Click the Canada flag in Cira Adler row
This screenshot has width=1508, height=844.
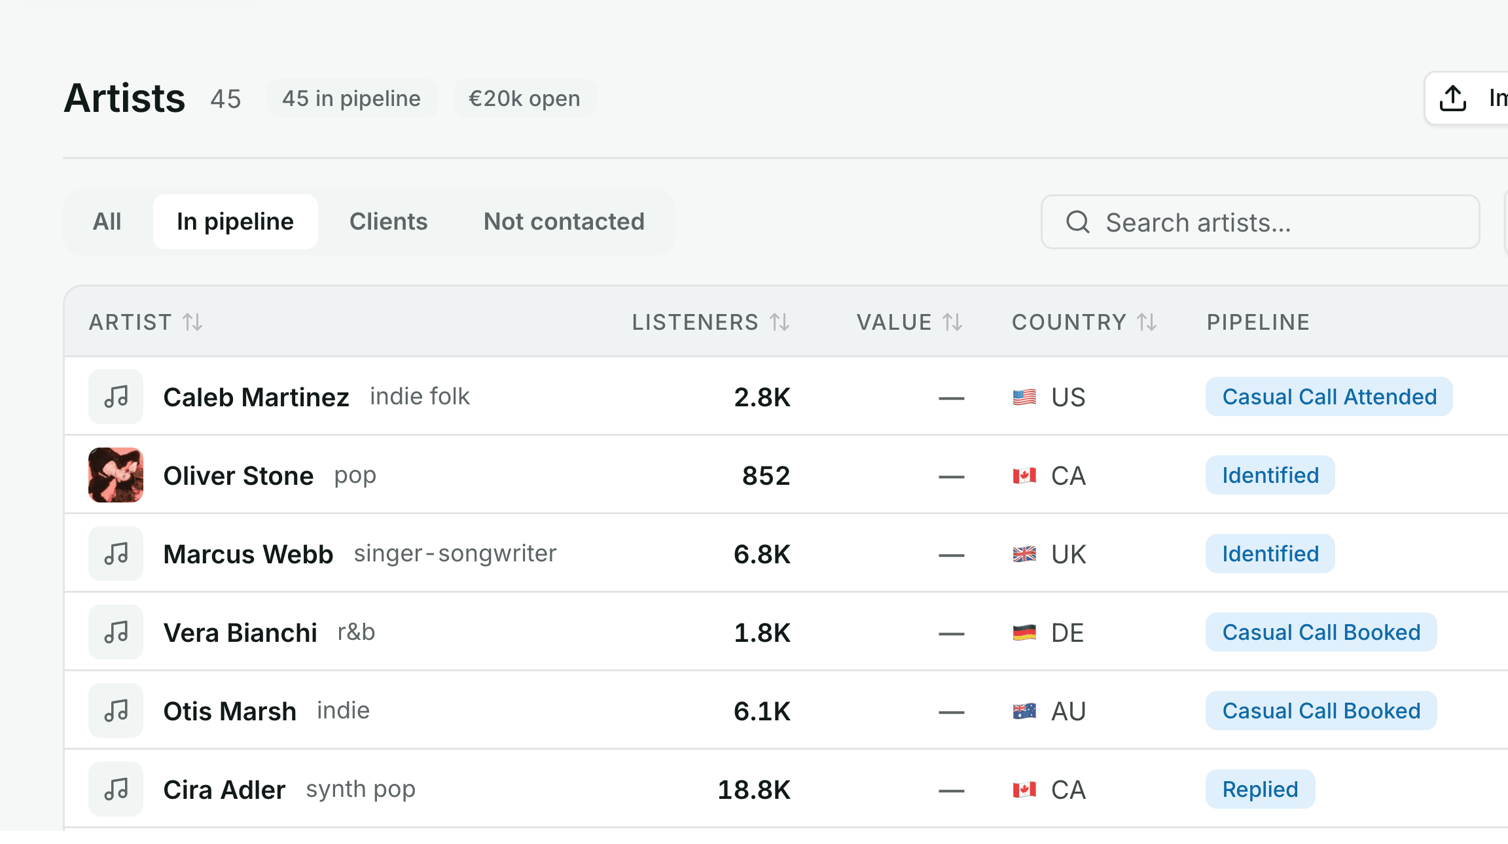tap(1024, 790)
